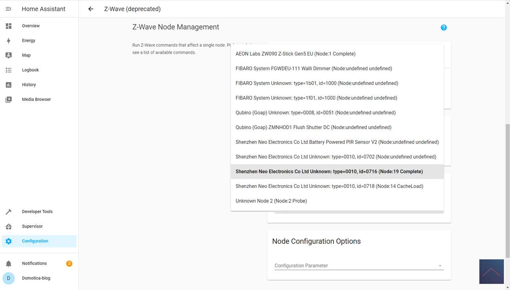510x290 pixels.
Task: Click the Developer Tools hammer icon
Action: (x=9, y=212)
